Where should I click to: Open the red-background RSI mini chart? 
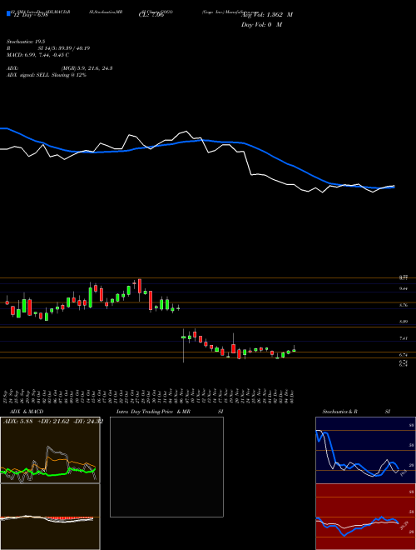pyautogui.click(x=365, y=517)
